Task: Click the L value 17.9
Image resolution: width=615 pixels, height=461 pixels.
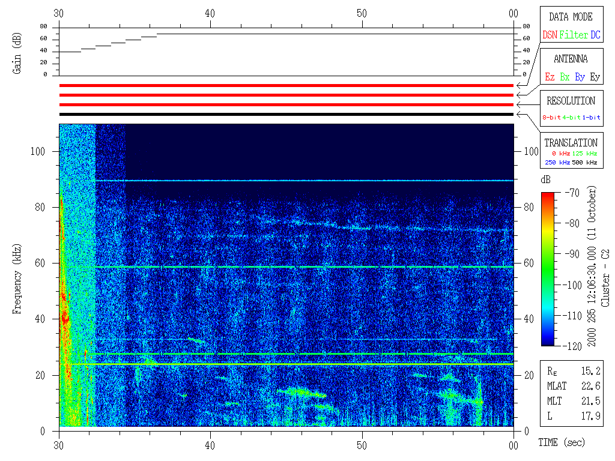Action: (590, 415)
